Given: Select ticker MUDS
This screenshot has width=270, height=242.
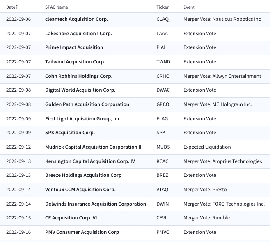Looking at the screenshot, I should click(163, 147).
